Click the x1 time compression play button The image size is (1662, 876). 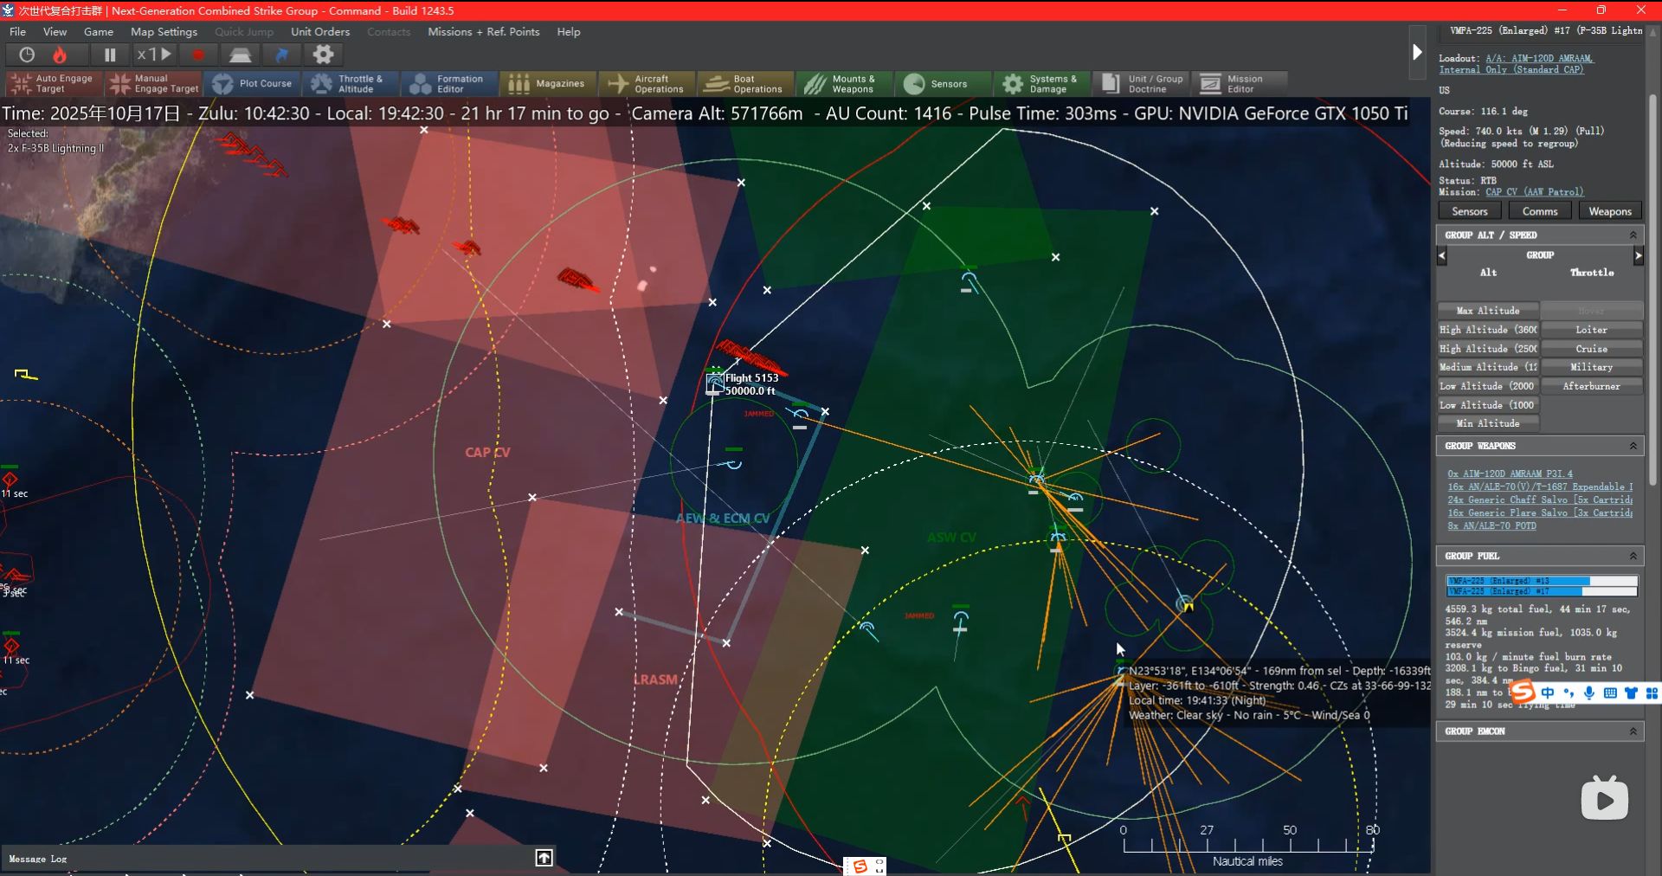tap(155, 55)
